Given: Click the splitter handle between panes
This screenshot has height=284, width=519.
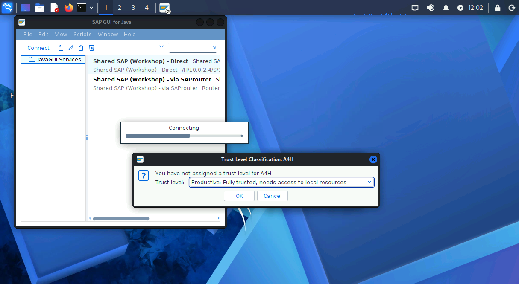Looking at the screenshot, I should [x=87, y=138].
